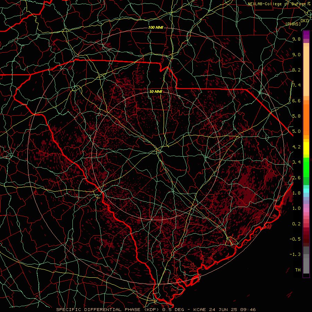Select the 4.2 legend value
The width and height of the screenshot is (312, 312).
(296, 147)
